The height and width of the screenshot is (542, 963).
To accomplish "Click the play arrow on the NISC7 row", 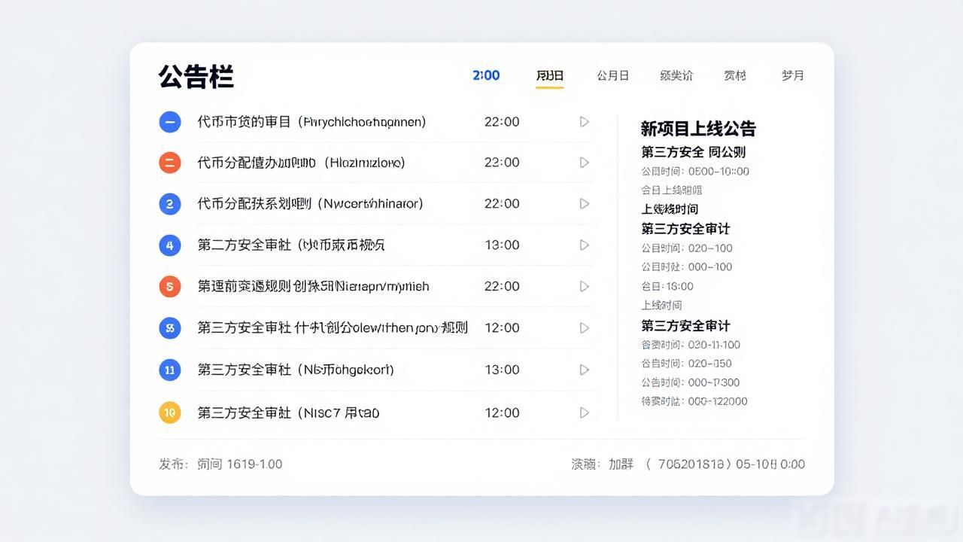I will tap(584, 413).
